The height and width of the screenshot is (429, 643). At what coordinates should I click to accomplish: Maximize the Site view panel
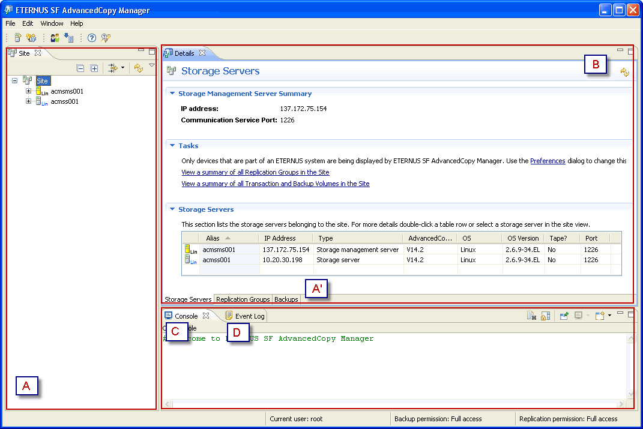[152, 51]
